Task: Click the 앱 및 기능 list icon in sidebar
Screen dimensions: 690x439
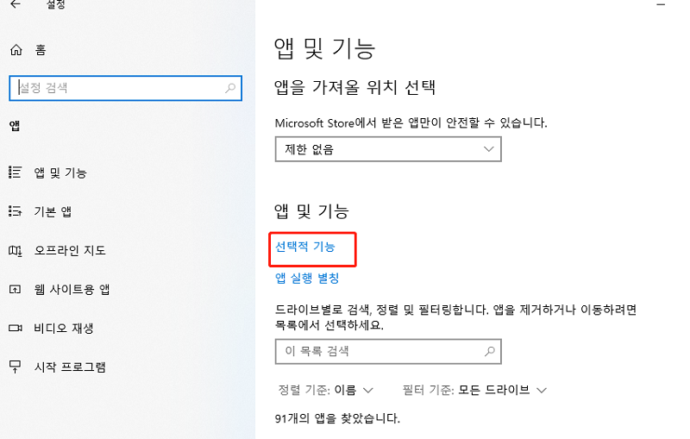Action: point(15,172)
